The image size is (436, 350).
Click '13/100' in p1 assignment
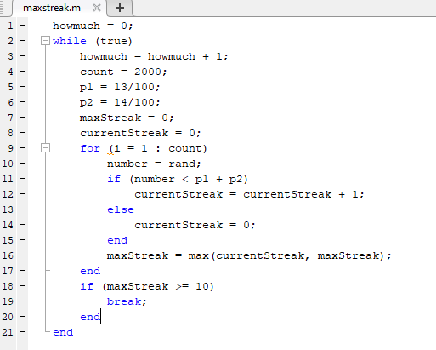134,87
